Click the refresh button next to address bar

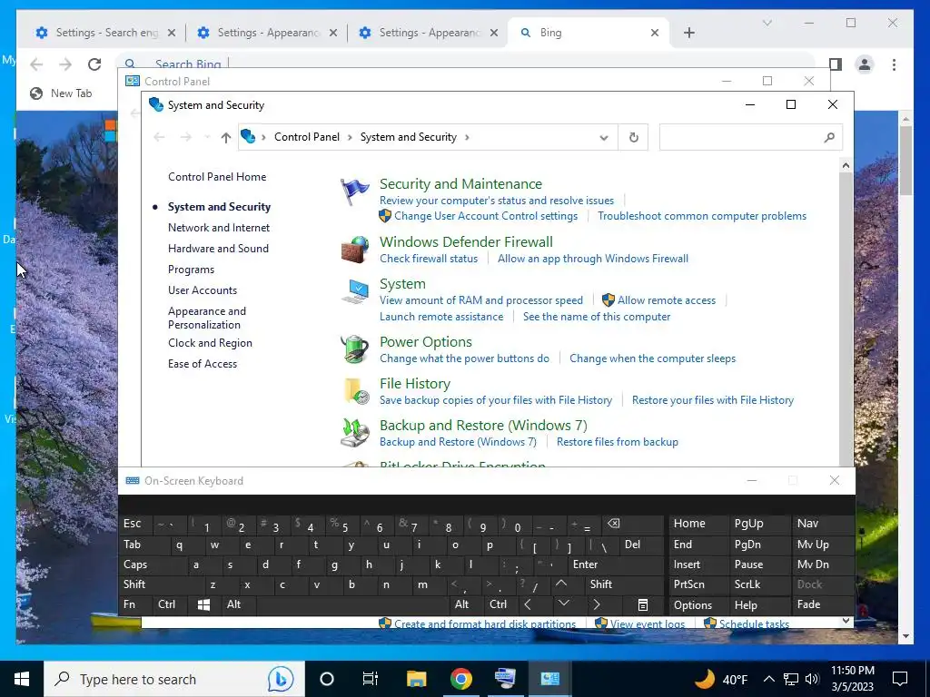pos(633,138)
